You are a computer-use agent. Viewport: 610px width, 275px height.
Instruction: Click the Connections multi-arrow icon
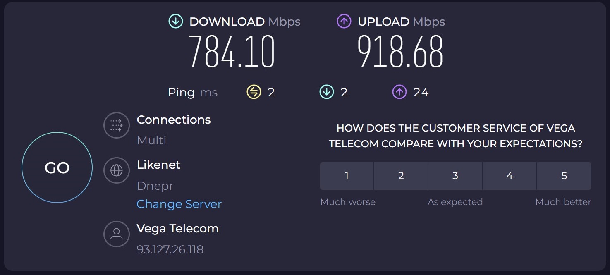coord(117,125)
